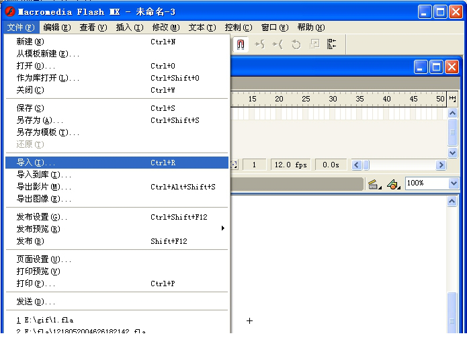This screenshot has height=346, width=467.
Task: Close the Macromedia Flash MX application window
Action: click(x=456, y=12)
